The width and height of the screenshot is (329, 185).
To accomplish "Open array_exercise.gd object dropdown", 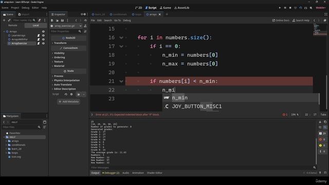I will click(66, 26).
